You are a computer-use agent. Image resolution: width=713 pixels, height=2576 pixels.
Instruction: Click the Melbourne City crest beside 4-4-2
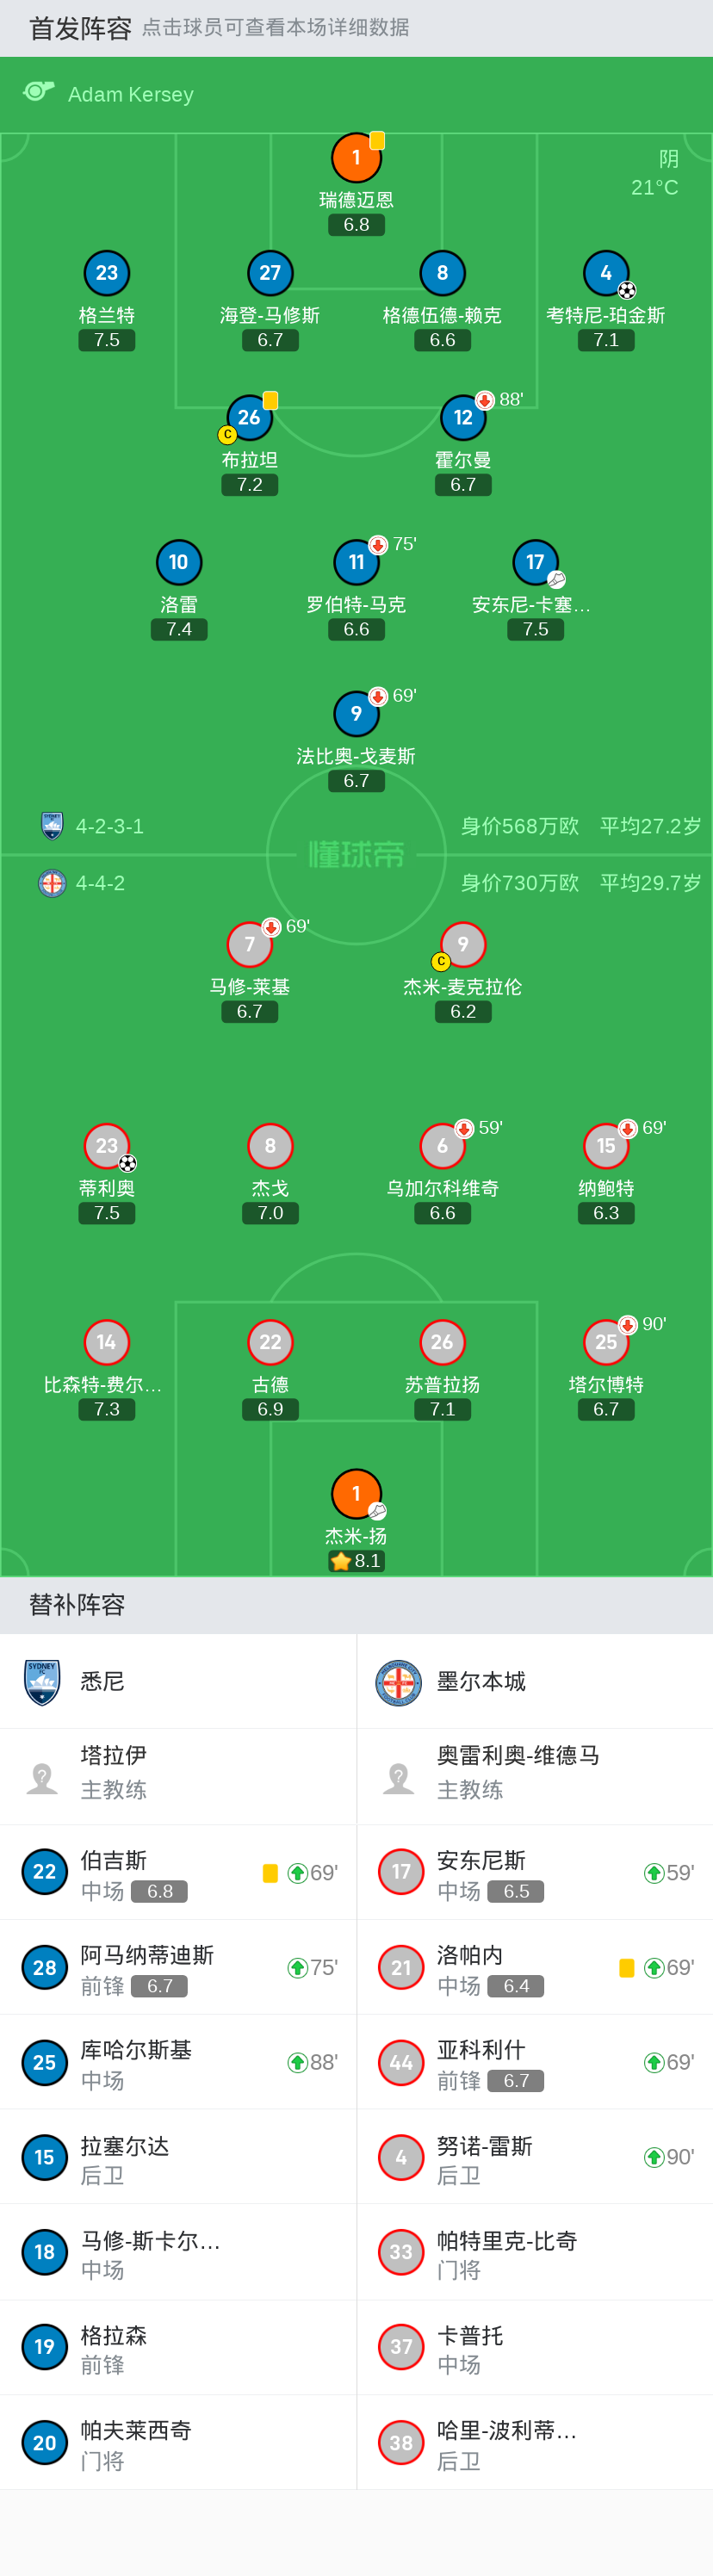point(52,883)
